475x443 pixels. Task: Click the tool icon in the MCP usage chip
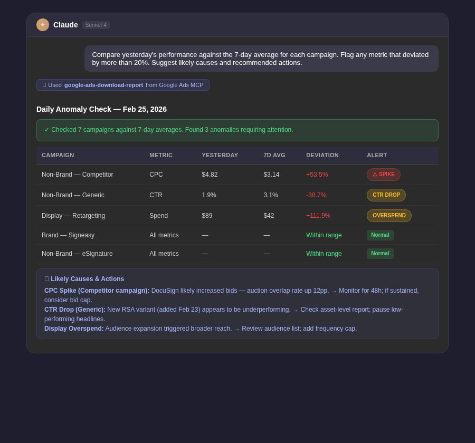[44, 85]
